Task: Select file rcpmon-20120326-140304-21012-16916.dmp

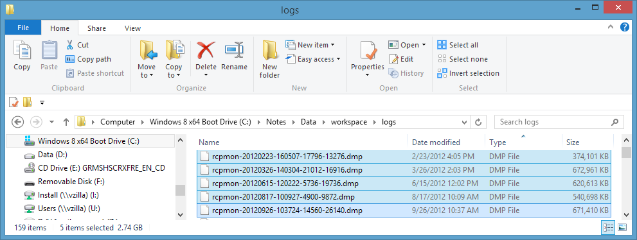Action: coord(404,170)
